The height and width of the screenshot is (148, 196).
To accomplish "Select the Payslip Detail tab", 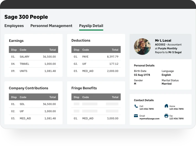I will click(x=91, y=26).
